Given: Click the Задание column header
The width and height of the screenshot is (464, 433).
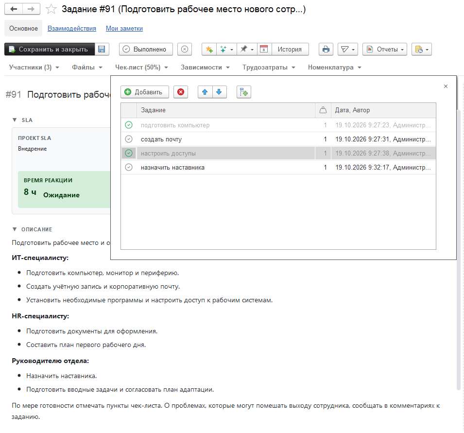Looking at the screenshot, I should (226, 110).
